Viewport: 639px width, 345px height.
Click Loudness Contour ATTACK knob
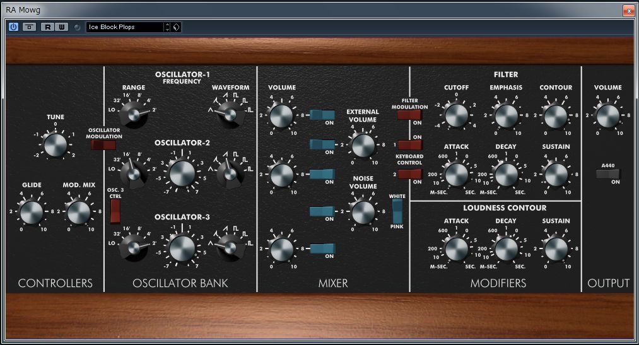pos(457,249)
